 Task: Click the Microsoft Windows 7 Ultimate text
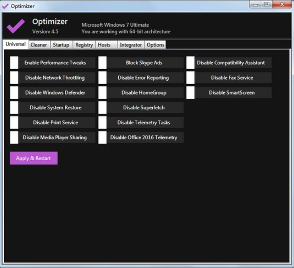(x=116, y=25)
